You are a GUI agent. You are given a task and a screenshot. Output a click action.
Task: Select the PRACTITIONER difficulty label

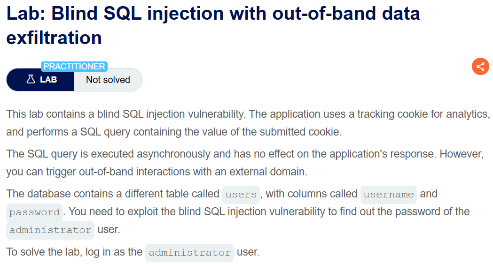pos(74,67)
